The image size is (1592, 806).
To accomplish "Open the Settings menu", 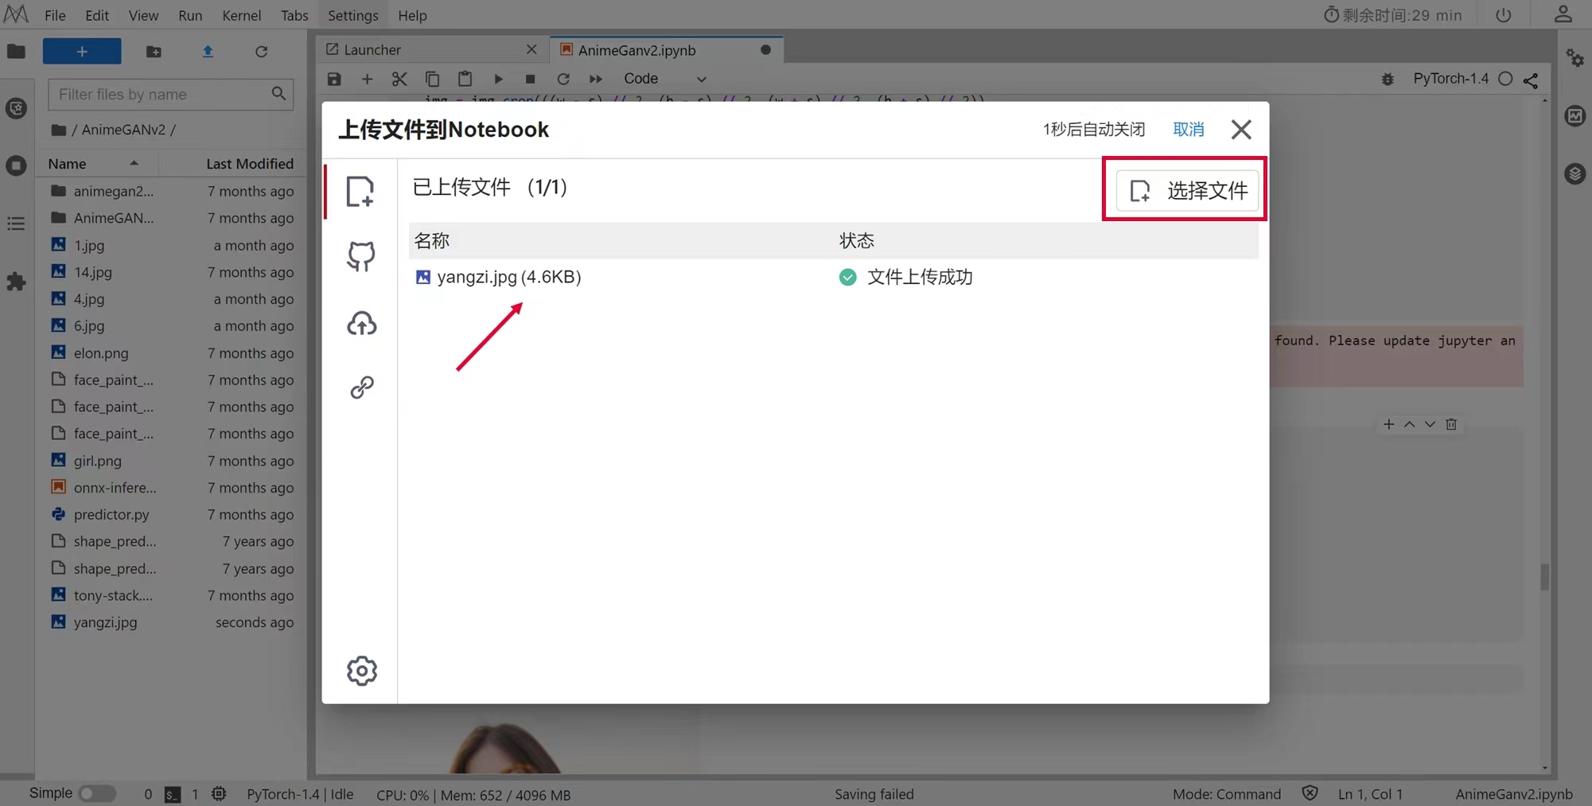I will click(353, 15).
